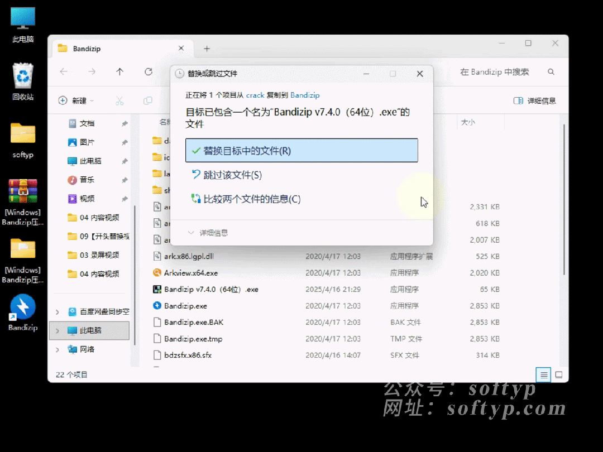Select Bandizip.exe.BAK file
The image size is (603, 452).
189,323
